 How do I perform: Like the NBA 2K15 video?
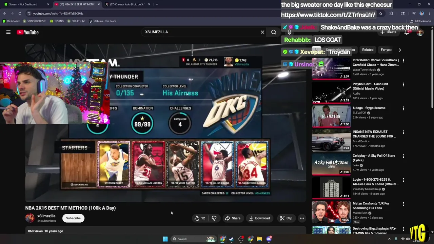199,218
